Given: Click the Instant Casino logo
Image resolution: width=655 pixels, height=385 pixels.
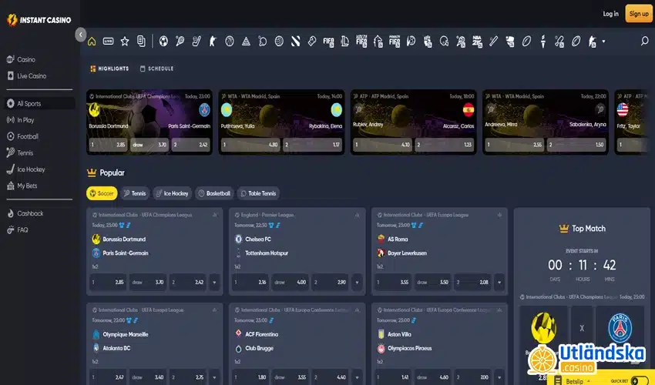Looking at the screenshot, I should click(x=39, y=19).
